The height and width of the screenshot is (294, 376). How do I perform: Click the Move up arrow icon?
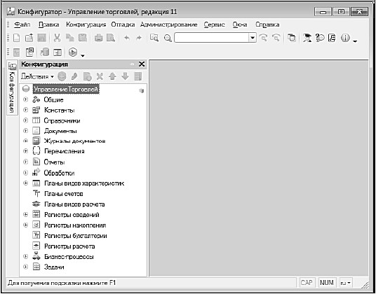click(112, 76)
